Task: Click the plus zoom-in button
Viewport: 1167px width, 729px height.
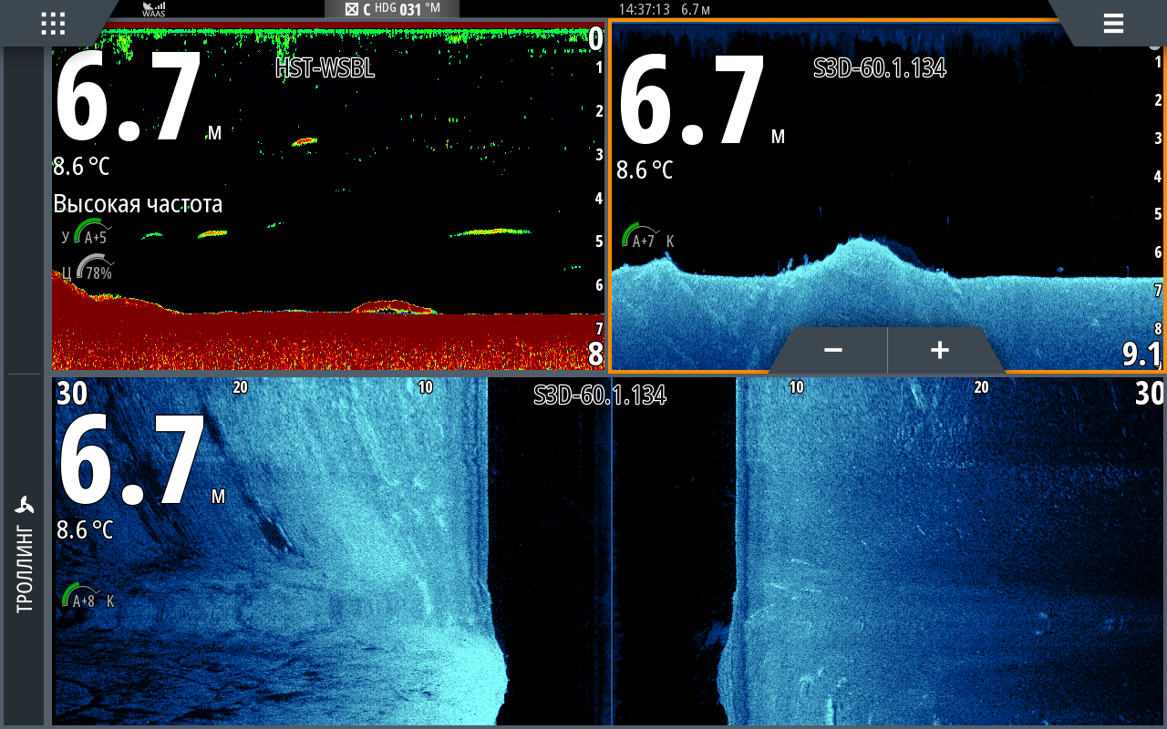Action: pos(940,350)
